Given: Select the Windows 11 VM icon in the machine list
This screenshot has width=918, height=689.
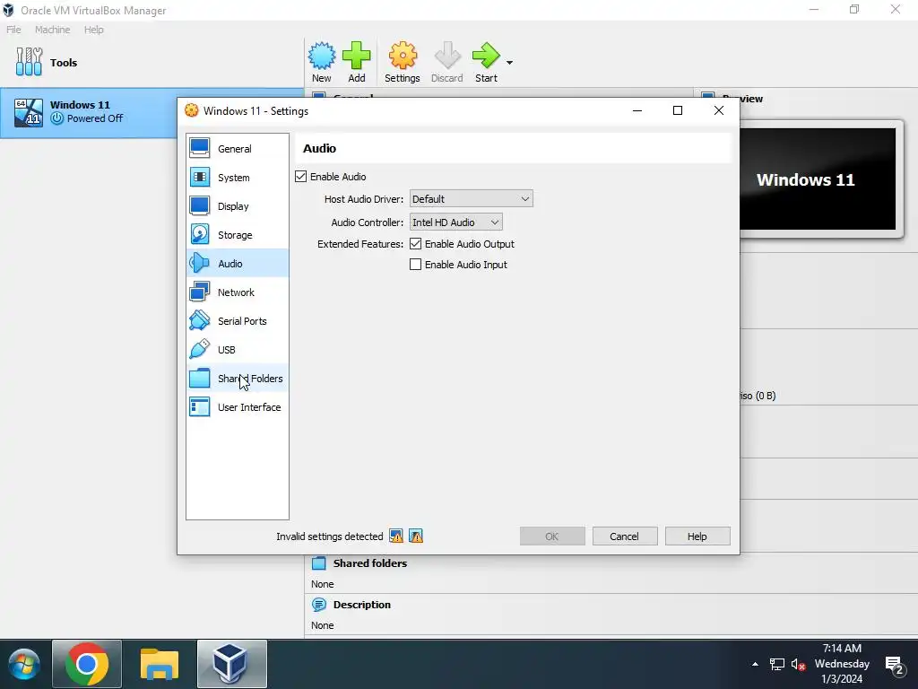Looking at the screenshot, I should click(29, 112).
